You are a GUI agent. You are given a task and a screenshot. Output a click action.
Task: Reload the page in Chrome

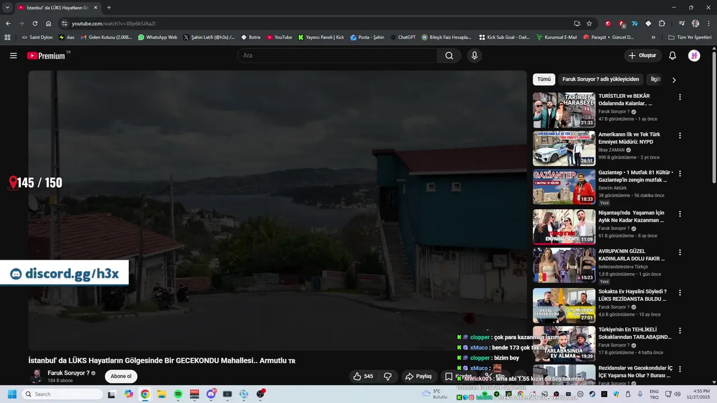[x=35, y=24]
